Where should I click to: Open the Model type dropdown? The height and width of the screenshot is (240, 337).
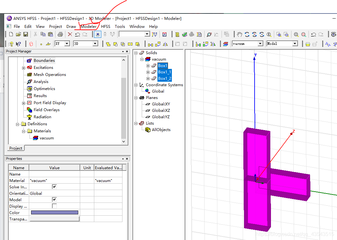point(295,44)
